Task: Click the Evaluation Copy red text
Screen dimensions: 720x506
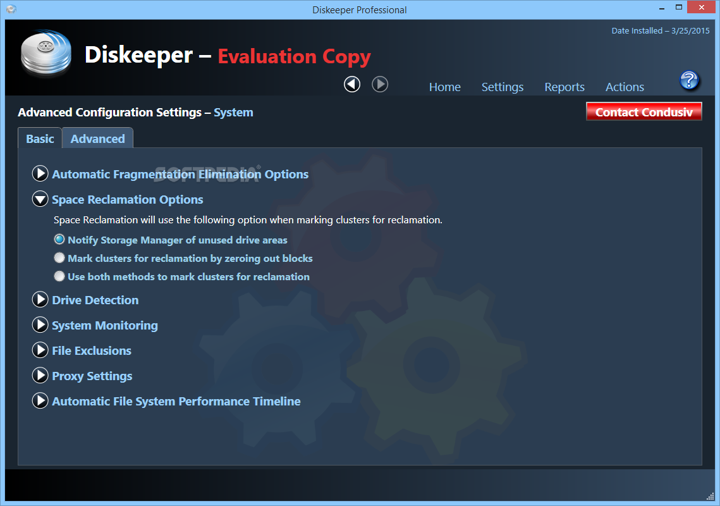Action: [x=294, y=56]
